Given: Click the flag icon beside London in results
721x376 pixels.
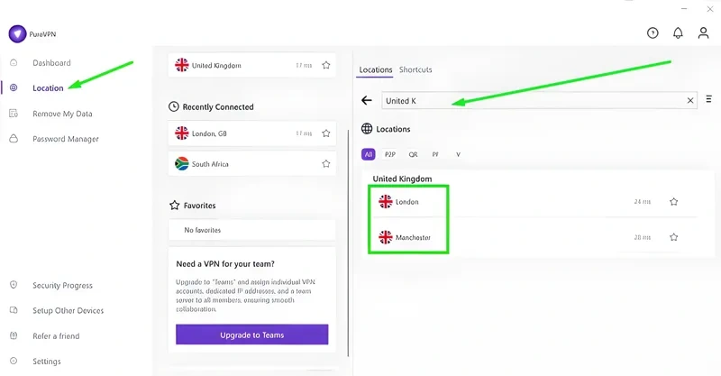Looking at the screenshot, I should click(x=386, y=201).
